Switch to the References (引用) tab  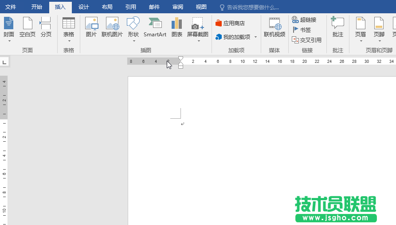click(x=130, y=7)
